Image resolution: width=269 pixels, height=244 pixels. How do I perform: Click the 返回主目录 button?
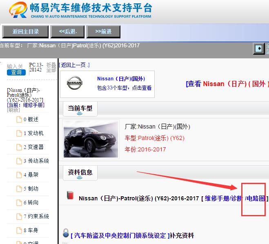click(25, 31)
